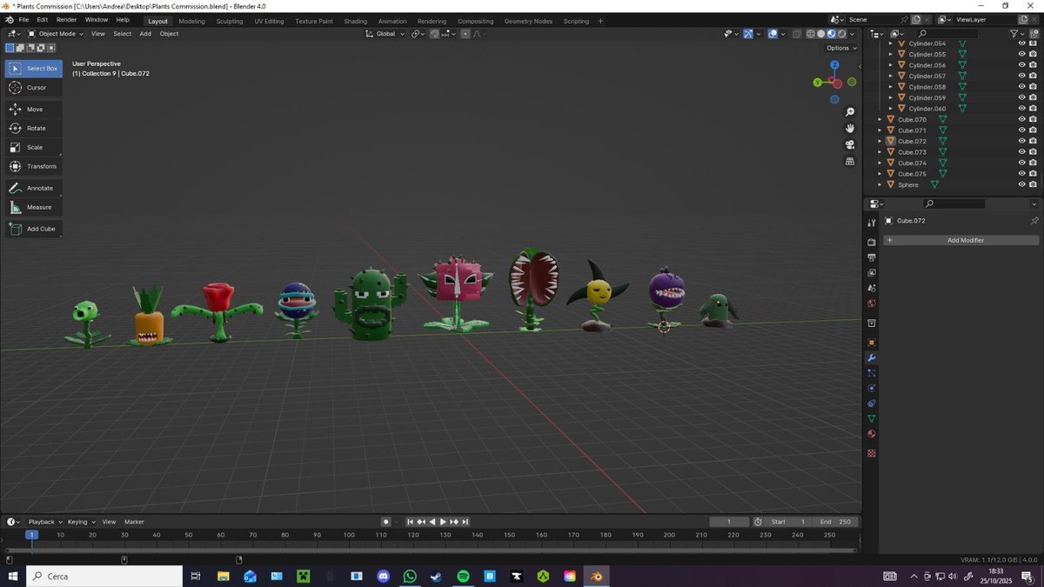
Task: Activate the Measure tool
Action: tap(33, 207)
